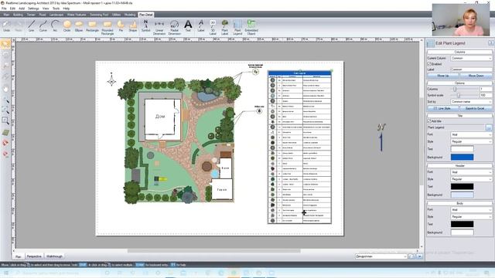This screenshot has height=278, width=495.
Task: Select the Circle shape tool
Action: 67,25
